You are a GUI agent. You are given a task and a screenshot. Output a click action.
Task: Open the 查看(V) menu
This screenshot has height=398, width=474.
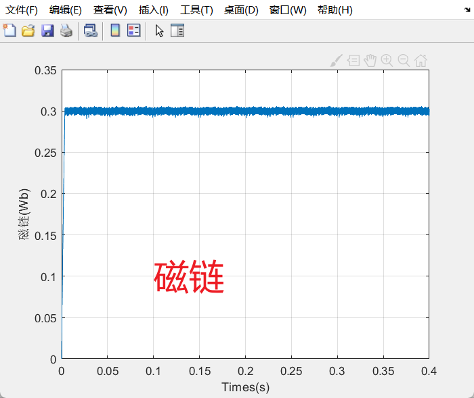point(110,10)
